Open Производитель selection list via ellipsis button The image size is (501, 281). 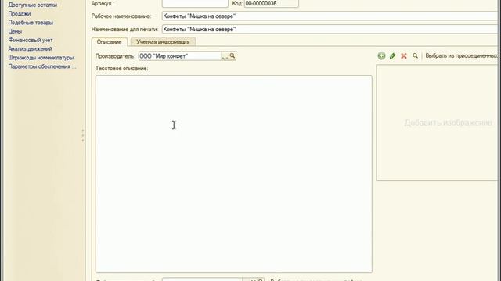[x=225, y=56]
